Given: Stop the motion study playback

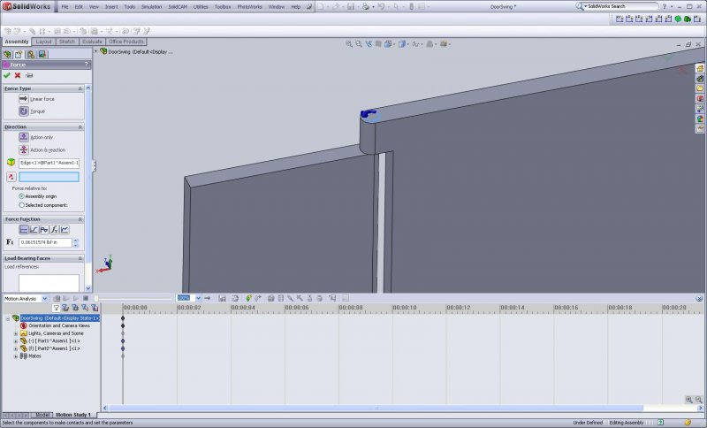Looking at the screenshot, I should coord(85,298).
